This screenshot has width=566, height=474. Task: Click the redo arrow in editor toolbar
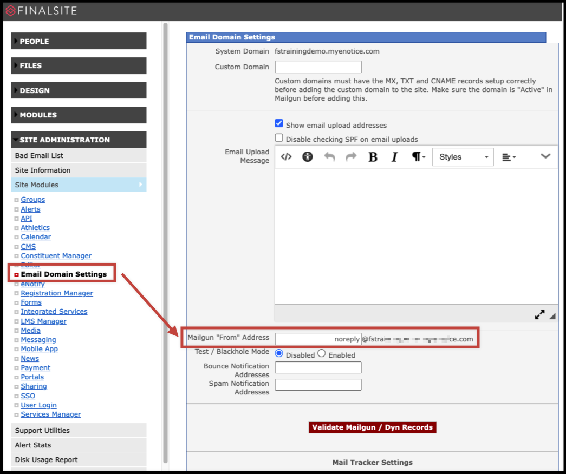pyautogui.click(x=351, y=156)
